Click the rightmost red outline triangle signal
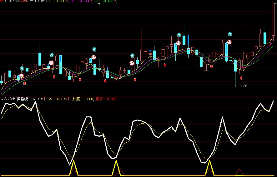 (x=239, y=172)
